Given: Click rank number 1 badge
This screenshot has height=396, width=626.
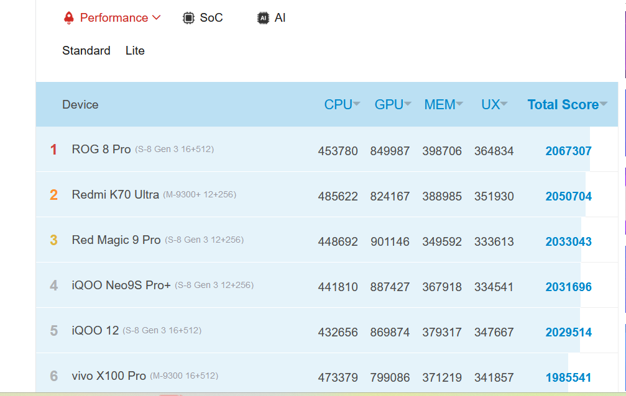Looking at the screenshot, I should [x=53, y=150].
